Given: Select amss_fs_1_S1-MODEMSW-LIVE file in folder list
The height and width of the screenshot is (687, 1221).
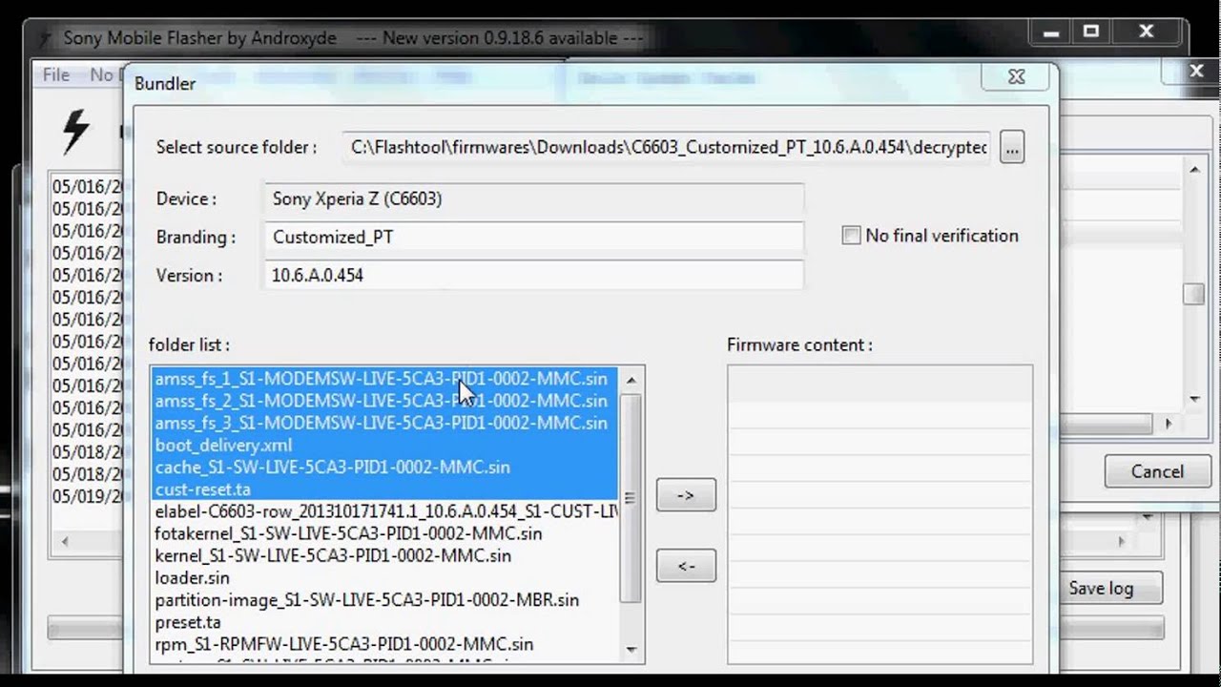Looking at the screenshot, I should (x=384, y=379).
